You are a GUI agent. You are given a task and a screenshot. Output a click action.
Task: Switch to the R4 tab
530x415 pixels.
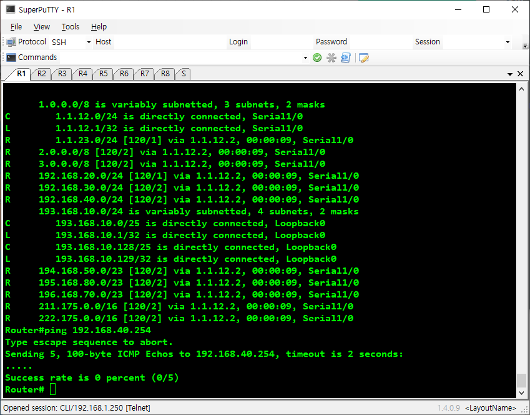83,74
